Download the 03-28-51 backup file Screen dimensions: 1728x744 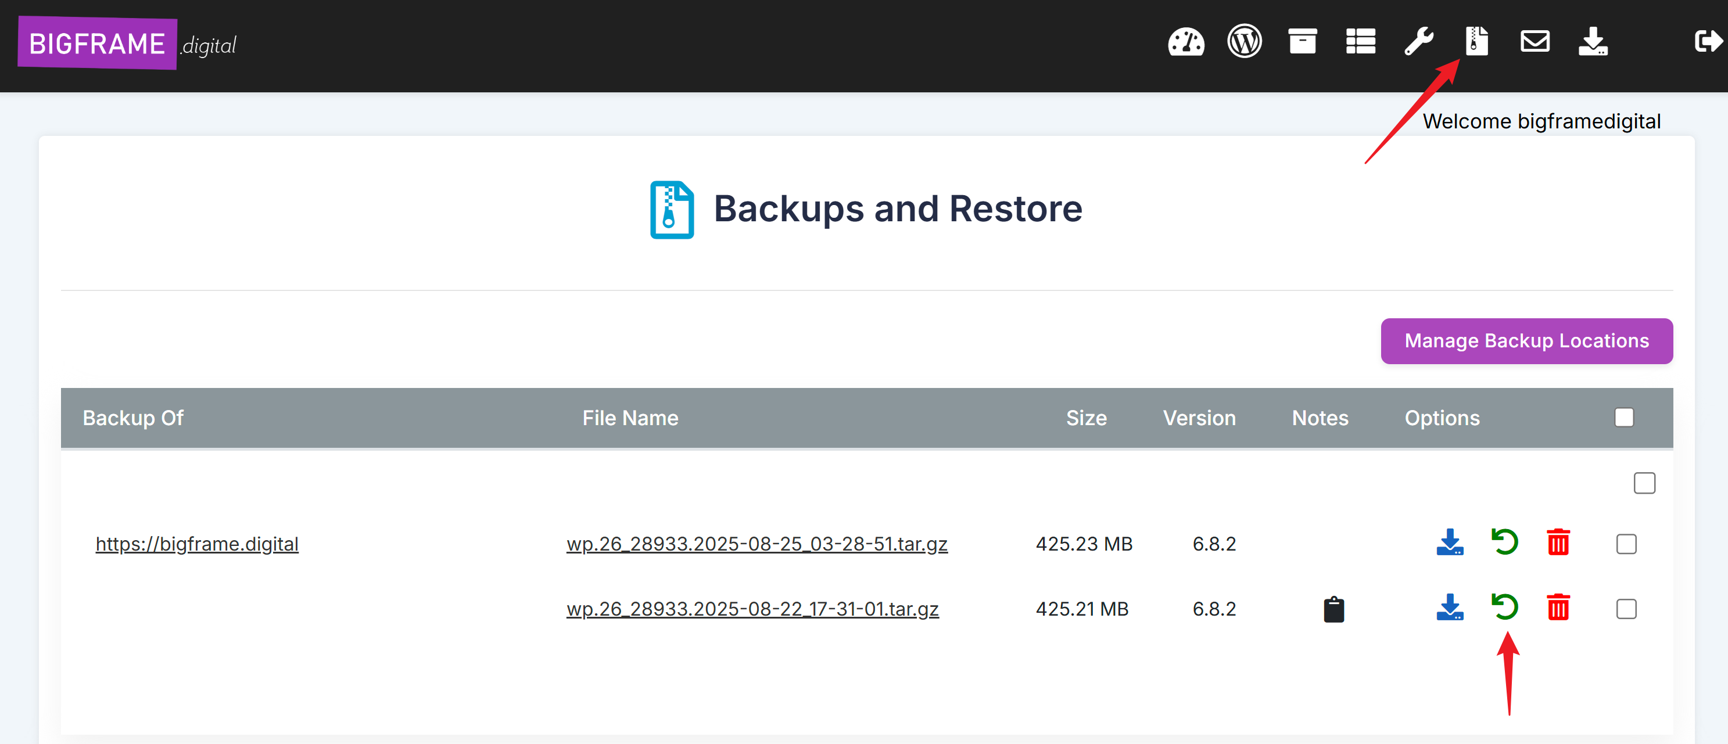click(1450, 542)
